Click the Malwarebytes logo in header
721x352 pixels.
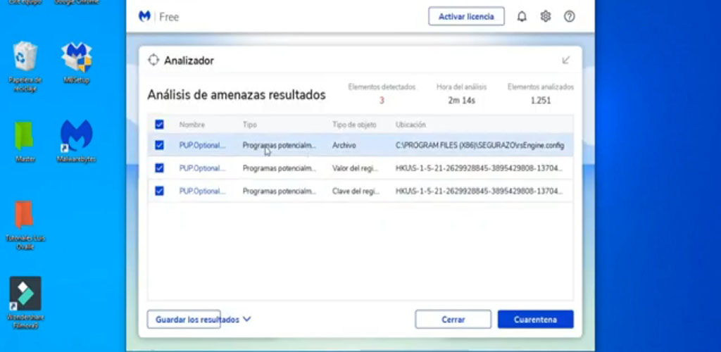[144, 16]
